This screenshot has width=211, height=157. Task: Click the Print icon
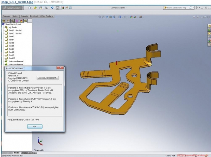46,8
